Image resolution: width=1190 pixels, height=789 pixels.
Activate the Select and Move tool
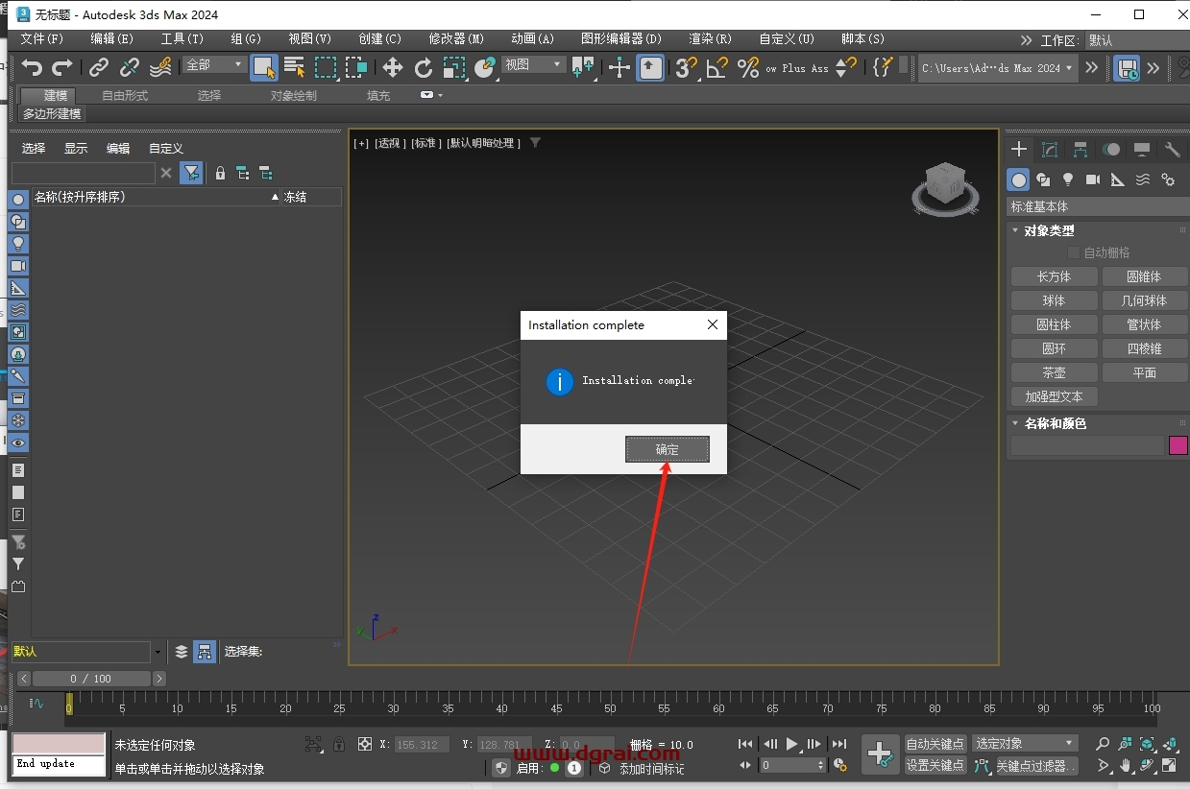tap(392, 67)
